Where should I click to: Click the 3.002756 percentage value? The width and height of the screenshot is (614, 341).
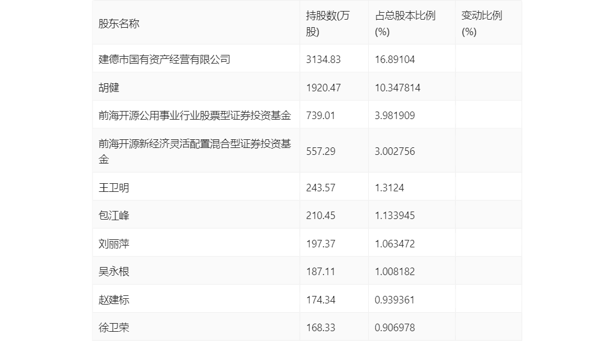click(x=395, y=151)
